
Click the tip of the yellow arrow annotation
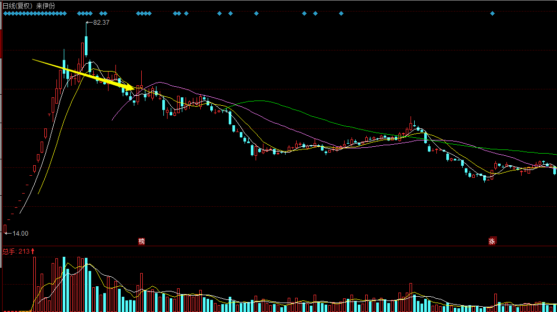point(135,87)
